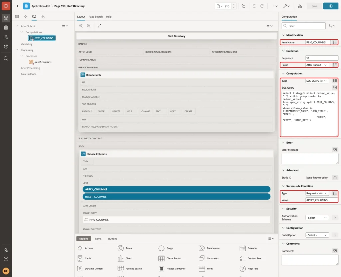Switch to the Rendering tree tab icon
This screenshot has width=341, height=277.
pos(17,17)
